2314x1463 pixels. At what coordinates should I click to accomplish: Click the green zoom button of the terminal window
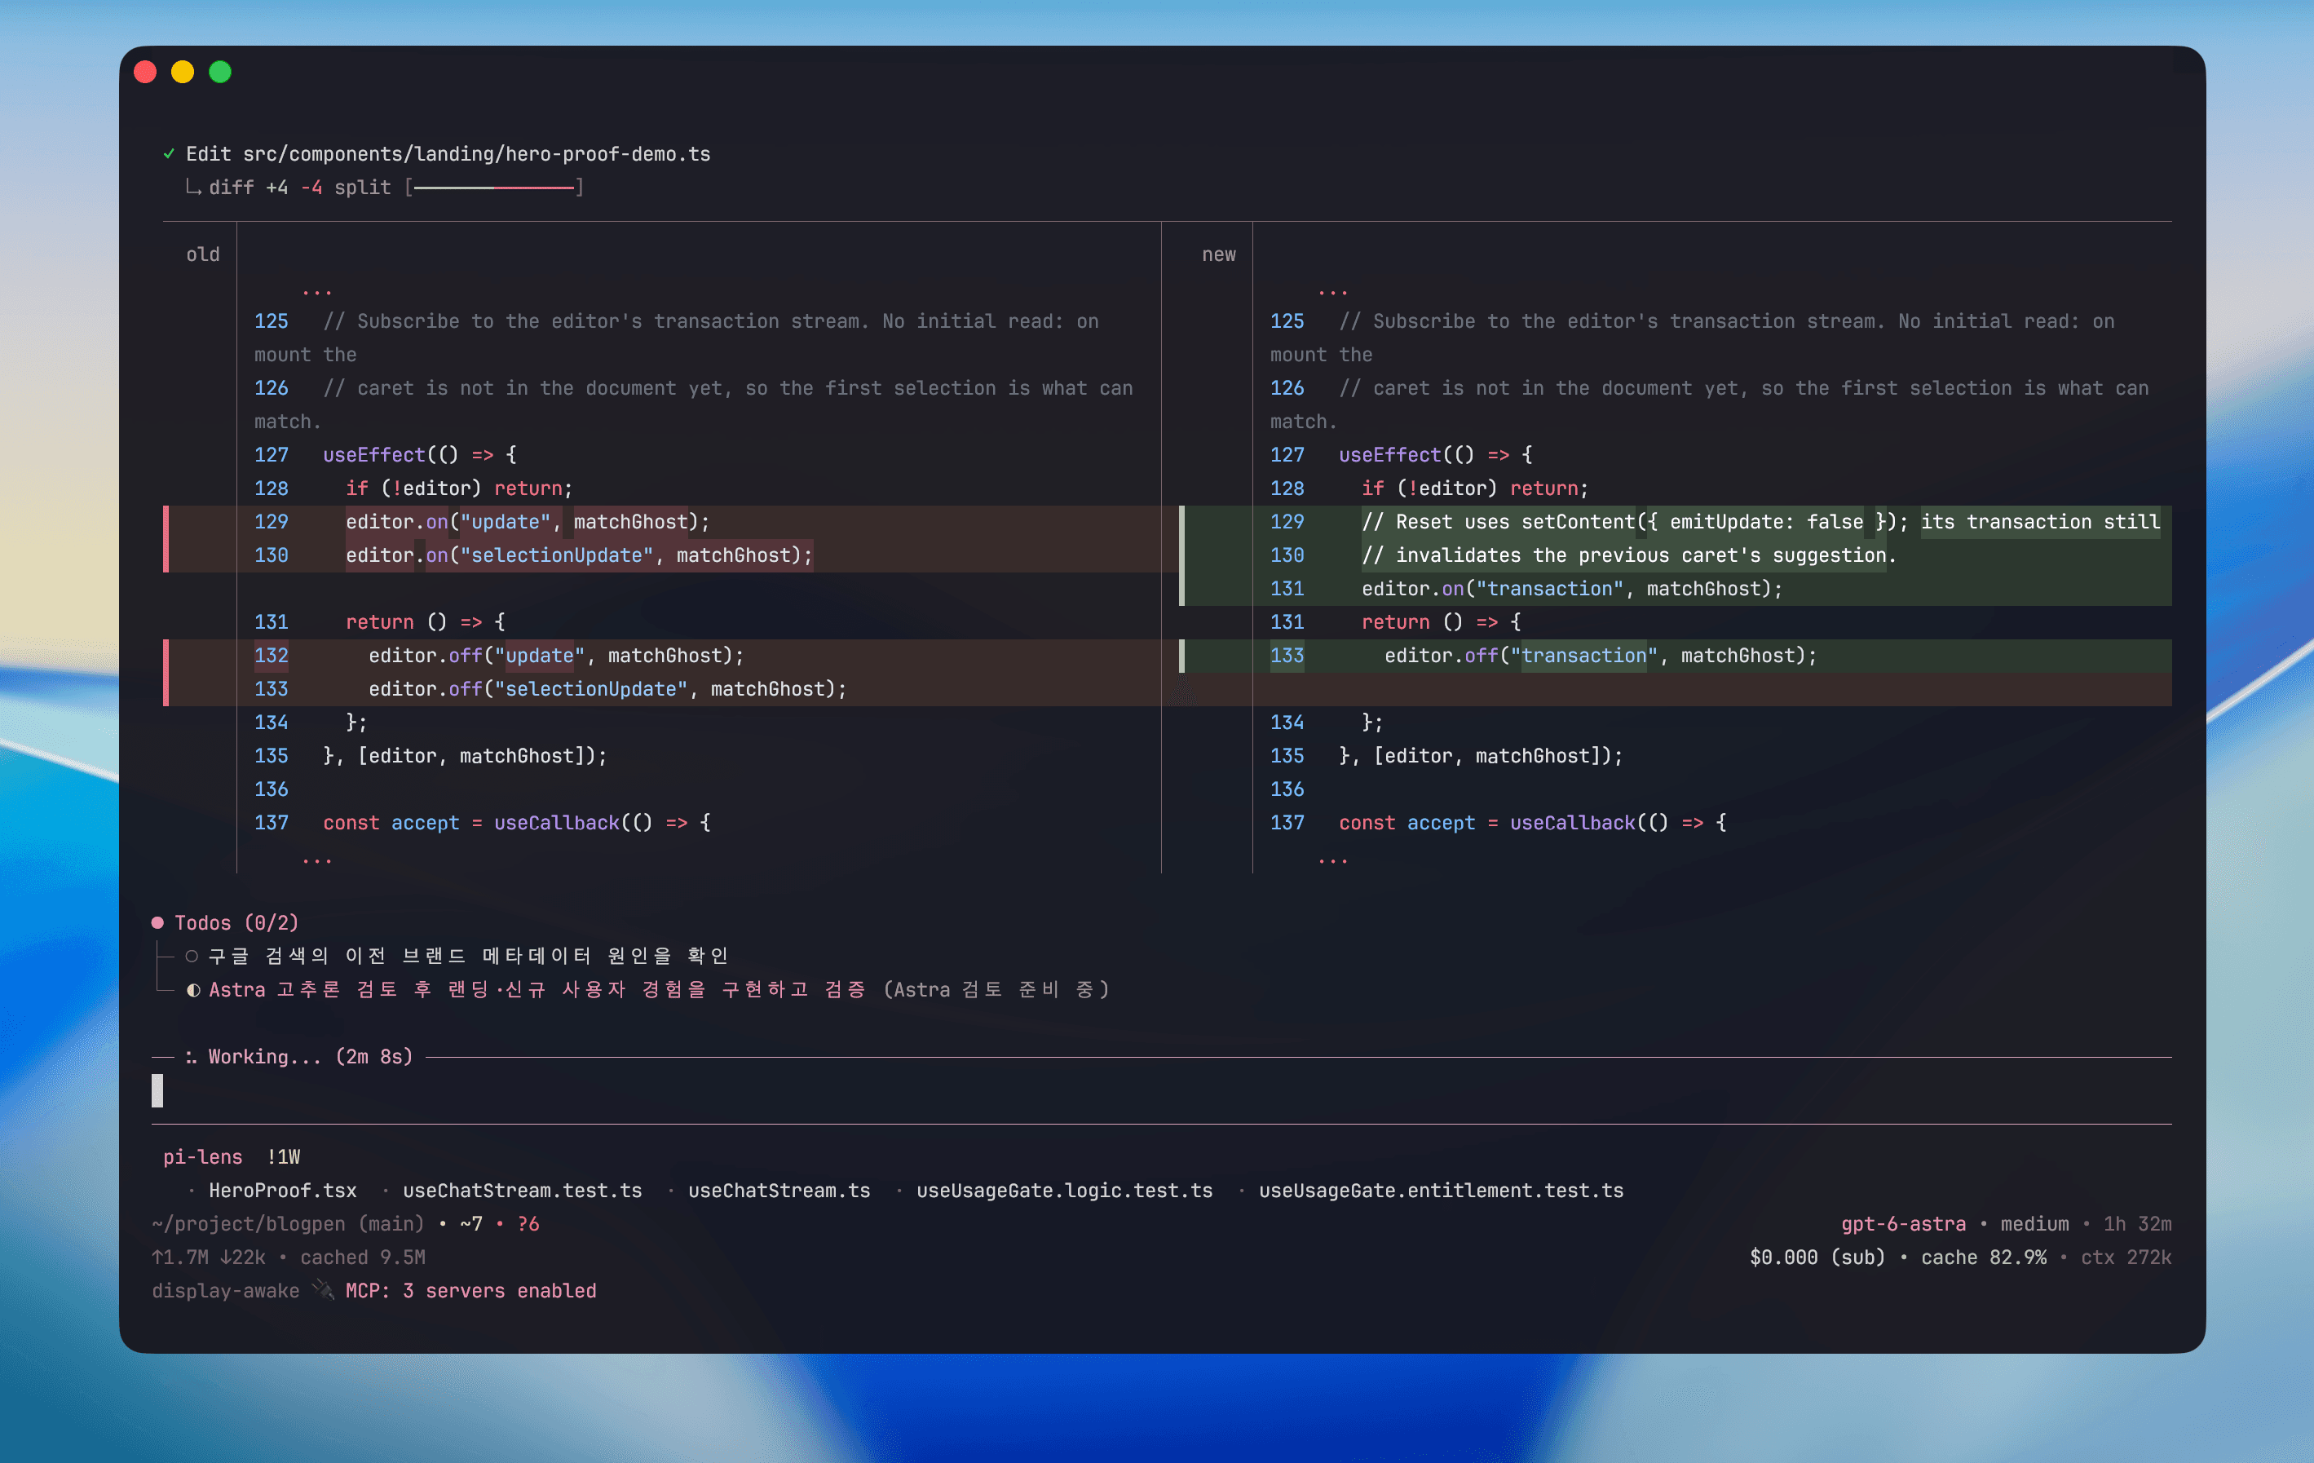pyautogui.click(x=220, y=72)
